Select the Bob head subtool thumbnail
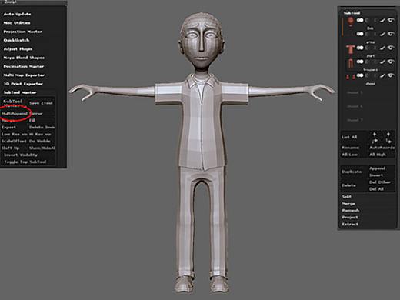 point(350,22)
